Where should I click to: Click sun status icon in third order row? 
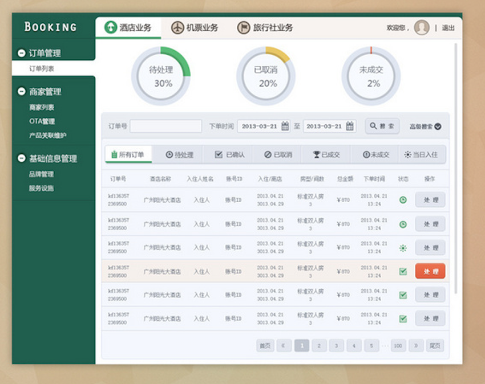point(403,248)
